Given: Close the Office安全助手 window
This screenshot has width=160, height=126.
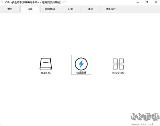Looking at the screenshot, I should coord(156,2).
